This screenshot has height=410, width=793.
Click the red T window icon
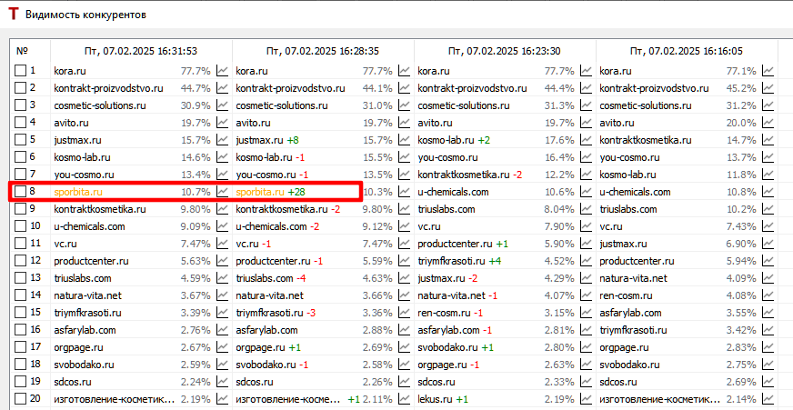pos(14,15)
